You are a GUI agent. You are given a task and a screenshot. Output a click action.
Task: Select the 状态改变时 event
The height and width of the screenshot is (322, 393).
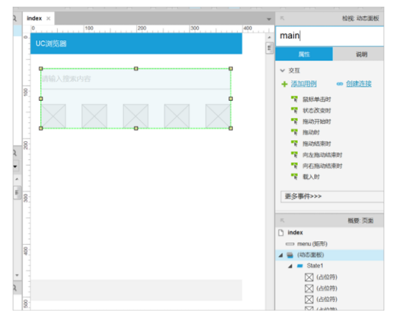click(x=316, y=111)
